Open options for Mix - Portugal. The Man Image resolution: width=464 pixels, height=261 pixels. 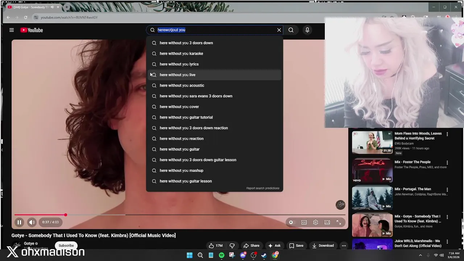pyautogui.click(x=447, y=190)
